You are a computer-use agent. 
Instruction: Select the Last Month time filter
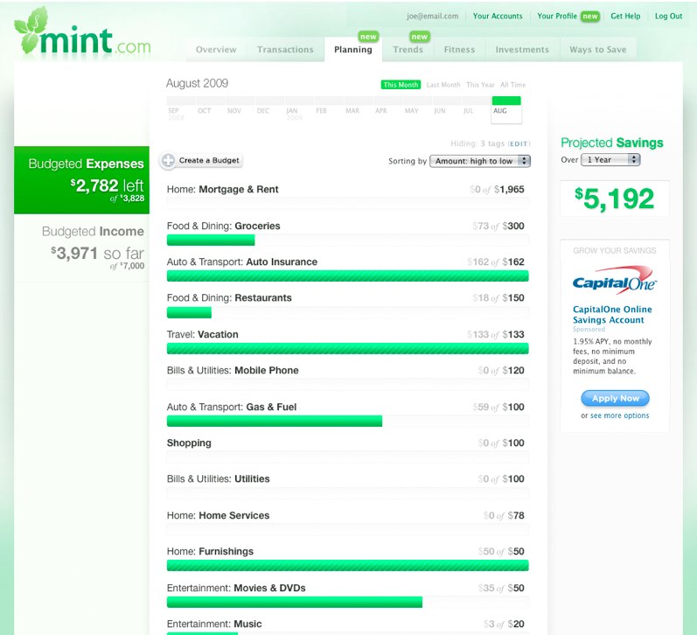coord(443,85)
